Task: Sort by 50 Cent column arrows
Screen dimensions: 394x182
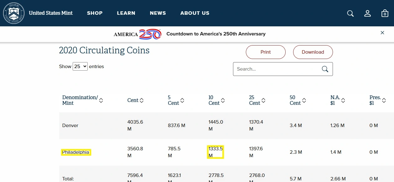Action: click(304, 100)
